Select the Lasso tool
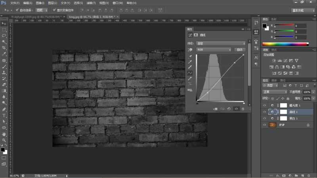 tap(4, 35)
